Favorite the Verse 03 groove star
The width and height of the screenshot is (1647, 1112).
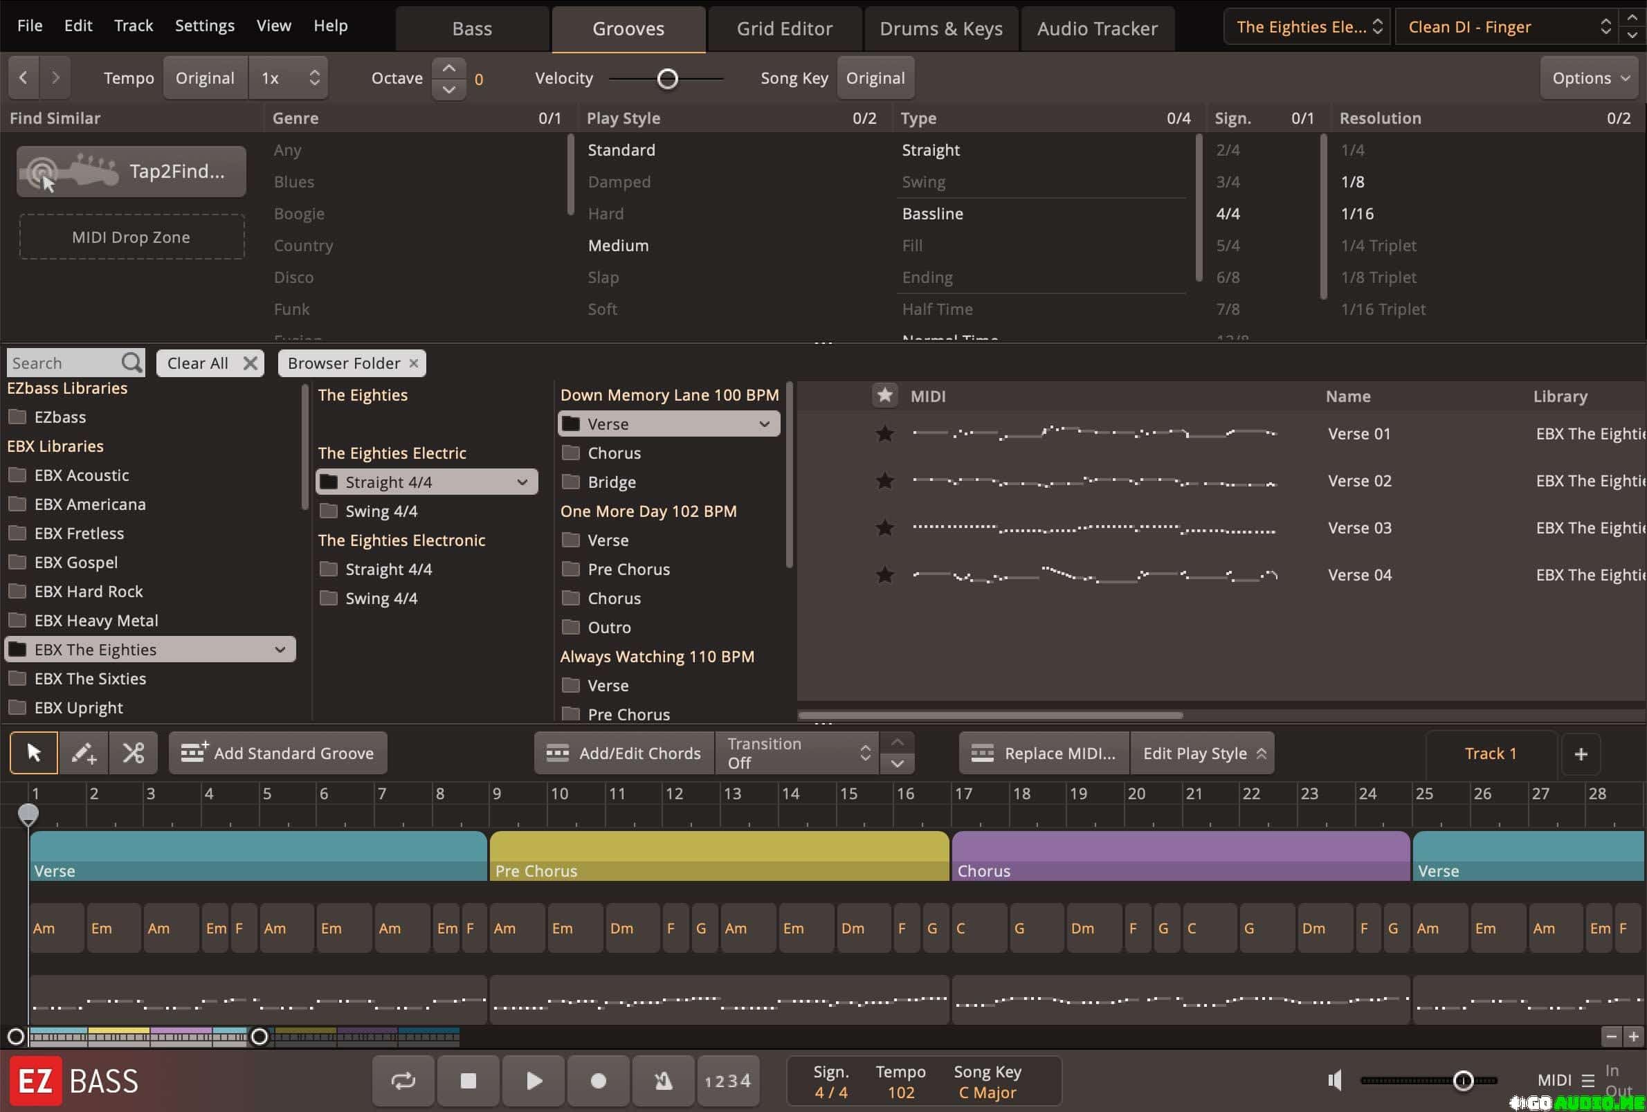coord(884,527)
